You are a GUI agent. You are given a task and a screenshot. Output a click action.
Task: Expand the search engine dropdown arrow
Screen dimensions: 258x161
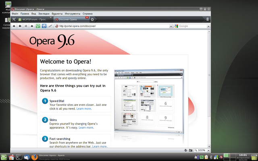point(208,26)
